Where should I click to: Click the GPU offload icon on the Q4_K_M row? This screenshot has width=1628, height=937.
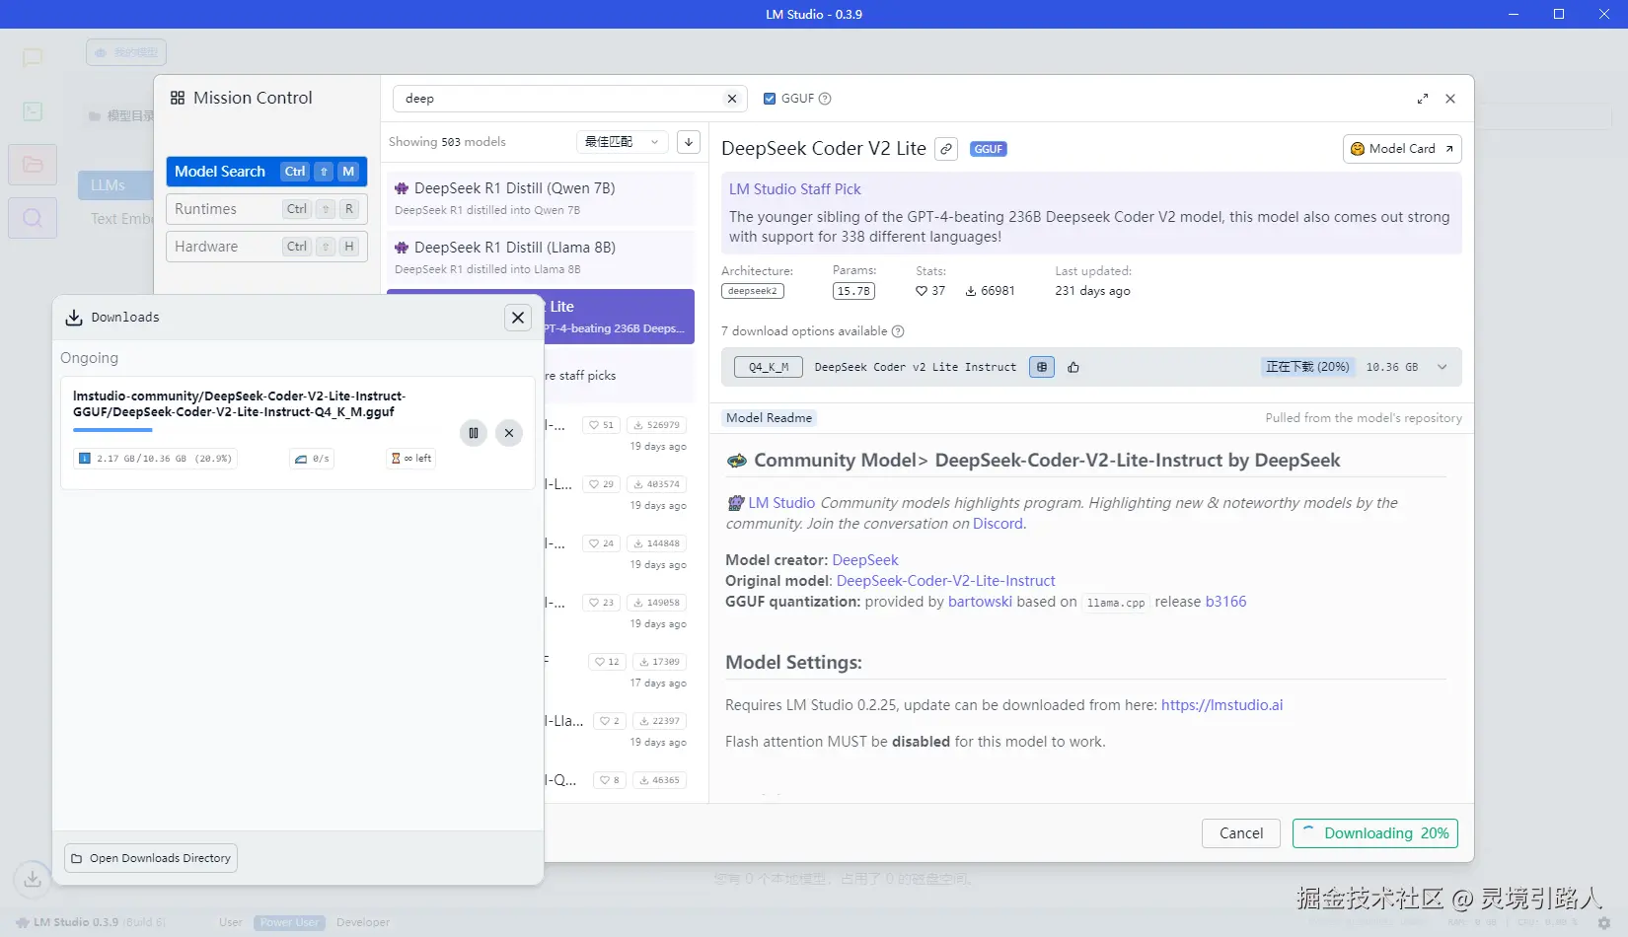pyautogui.click(x=1042, y=367)
